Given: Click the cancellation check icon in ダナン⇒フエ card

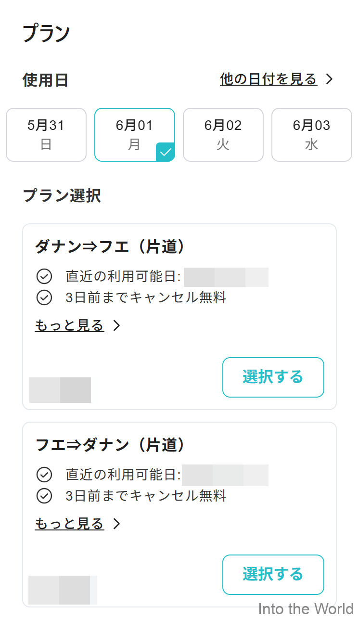Looking at the screenshot, I should [x=45, y=297].
